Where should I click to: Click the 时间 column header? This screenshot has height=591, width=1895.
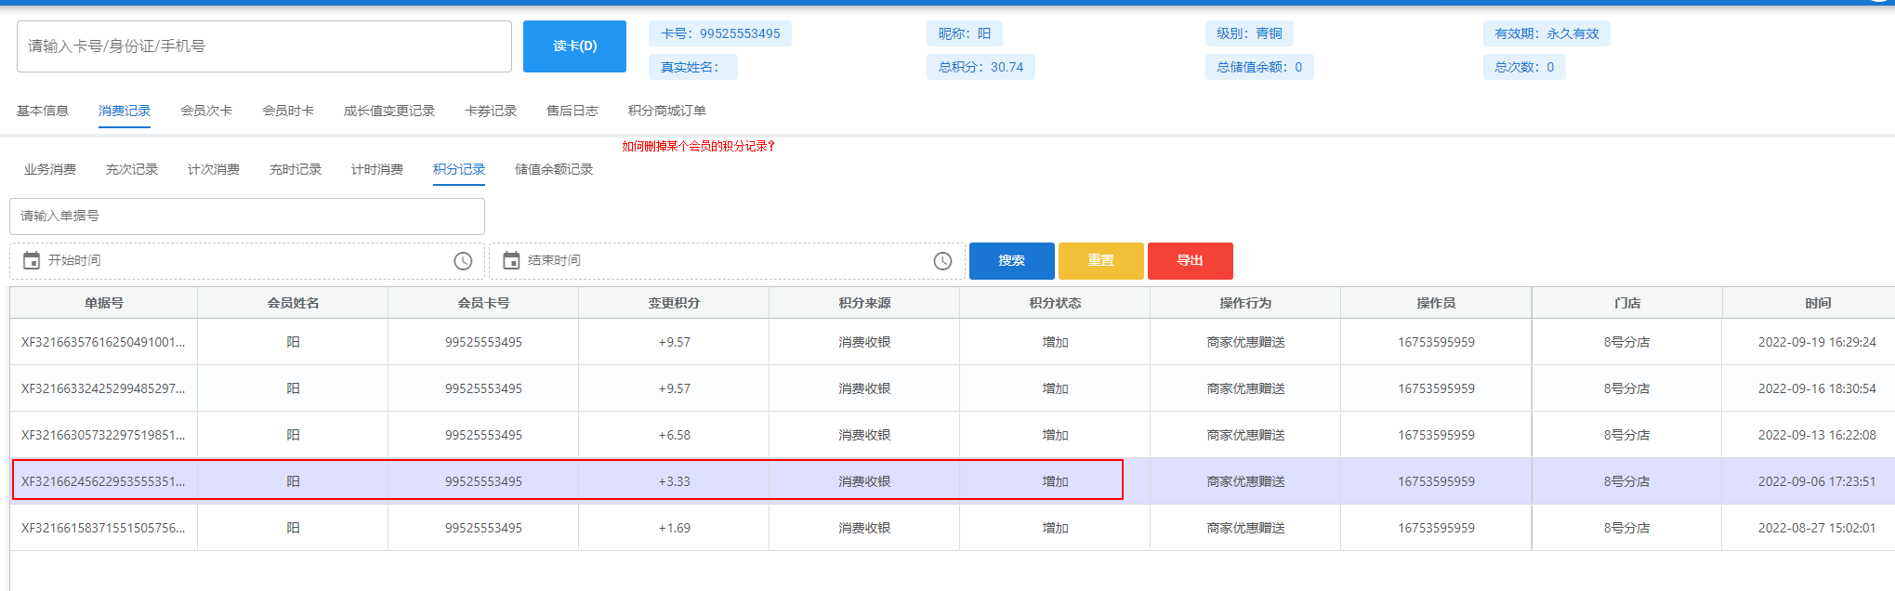[1817, 303]
